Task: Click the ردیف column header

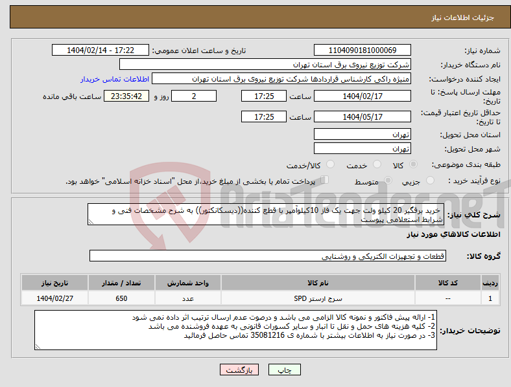Action: pos(490,283)
